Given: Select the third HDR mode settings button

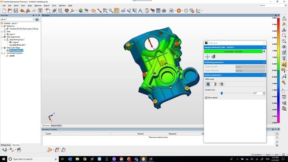Looking at the screenshot, I should click(x=221, y=84).
